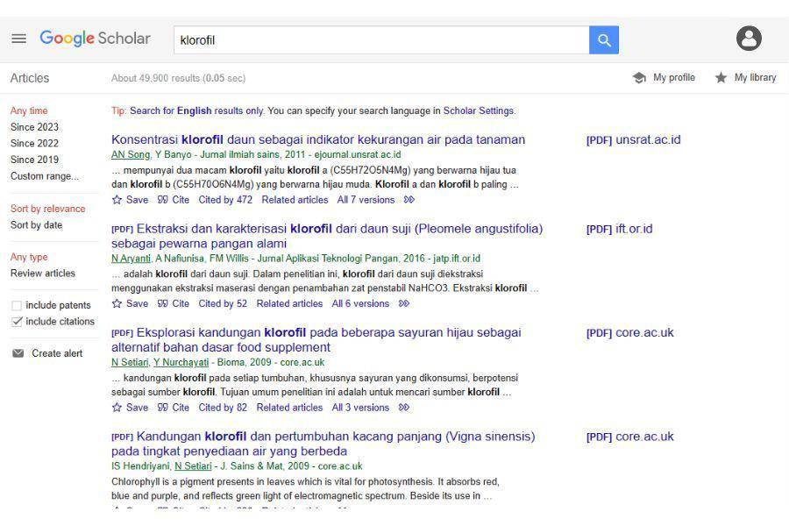Click the Google Scholar logo
The height and width of the screenshot is (526, 789).
coord(95,39)
